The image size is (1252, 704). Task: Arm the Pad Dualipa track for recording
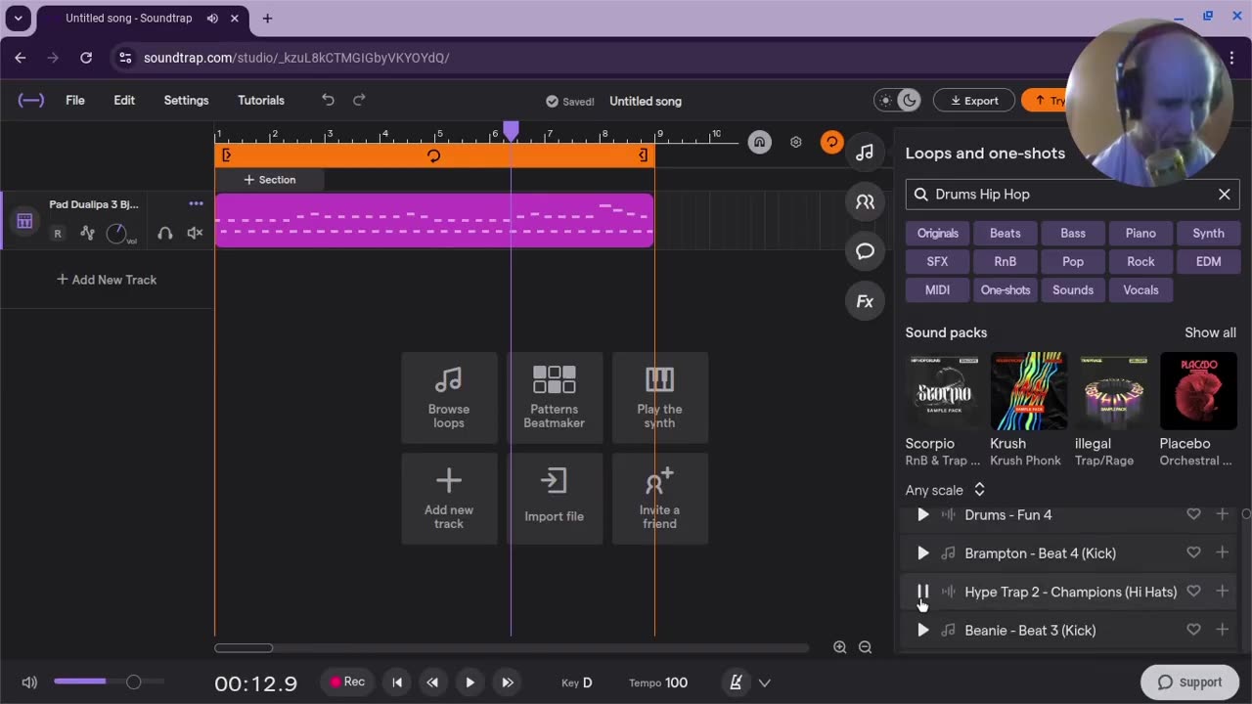58,233
